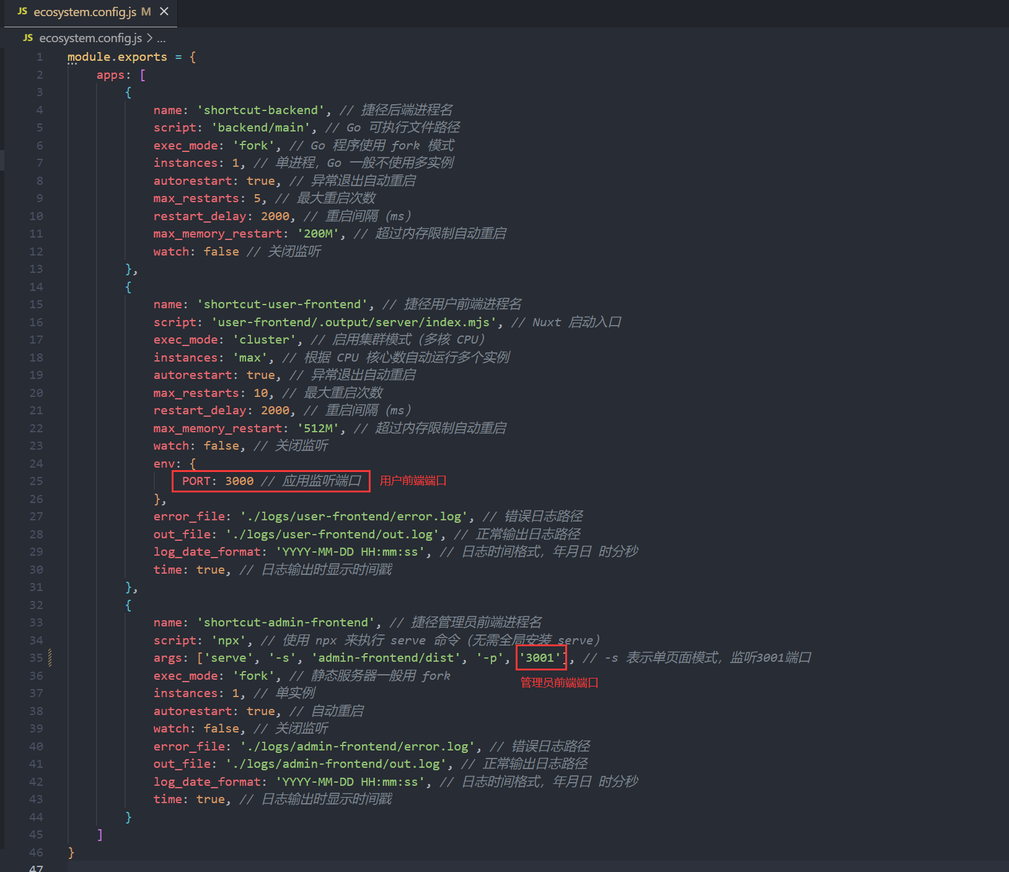Click './logs/user-frontend/out.log' path string

[x=332, y=535]
